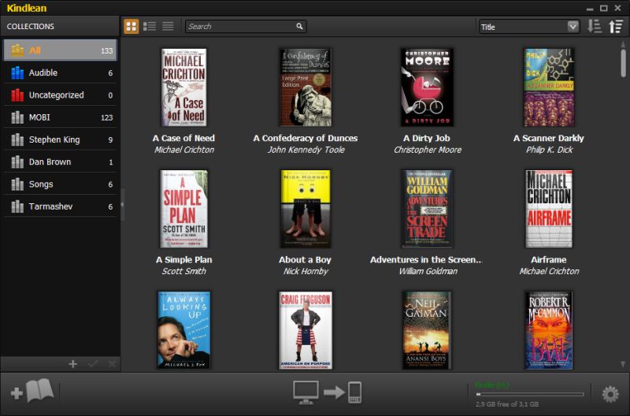Select A Simple Plan cover

click(x=183, y=209)
